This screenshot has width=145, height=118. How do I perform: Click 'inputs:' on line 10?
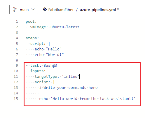pyautogui.click(x=38, y=71)
